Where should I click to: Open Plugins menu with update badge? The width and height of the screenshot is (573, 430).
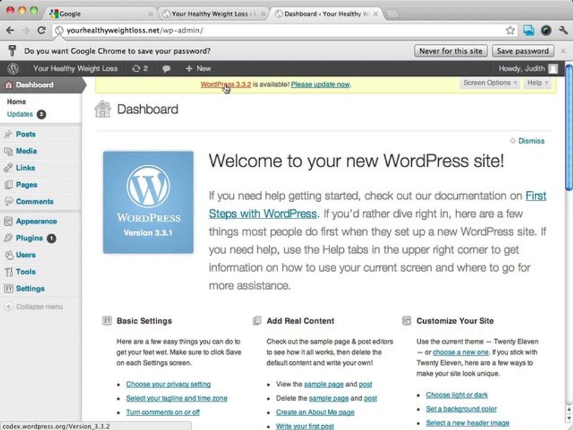36,238
